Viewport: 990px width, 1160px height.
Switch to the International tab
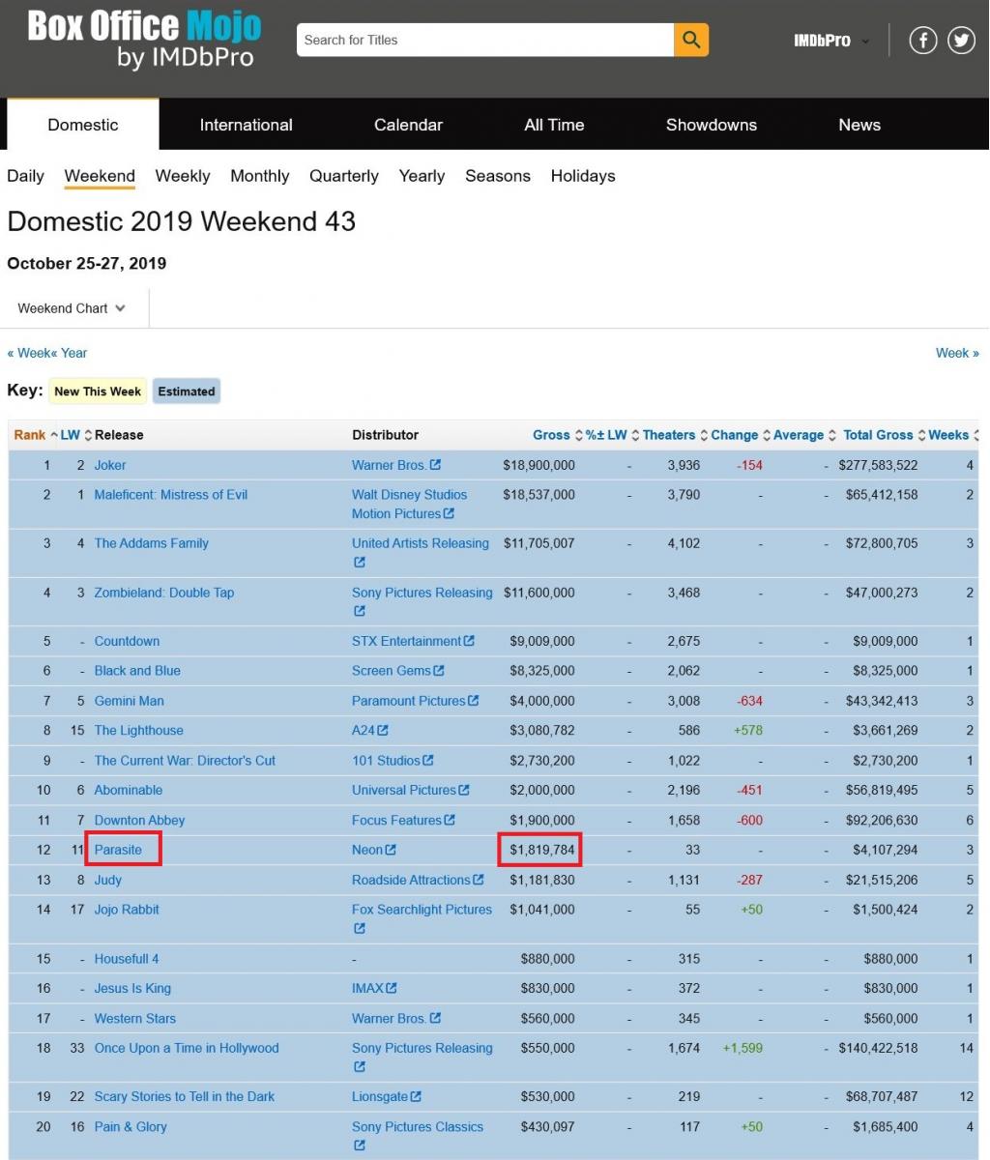coord(246,125)
